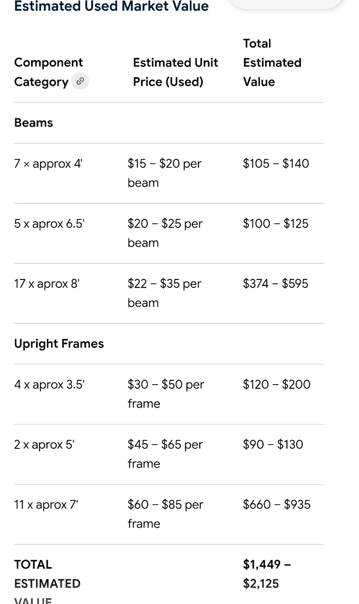Viewport: 359px width, 604px height.
Task: Click the 11 x aprox 7' frame label
Action: pyautogui.click(x=46, y=505)
